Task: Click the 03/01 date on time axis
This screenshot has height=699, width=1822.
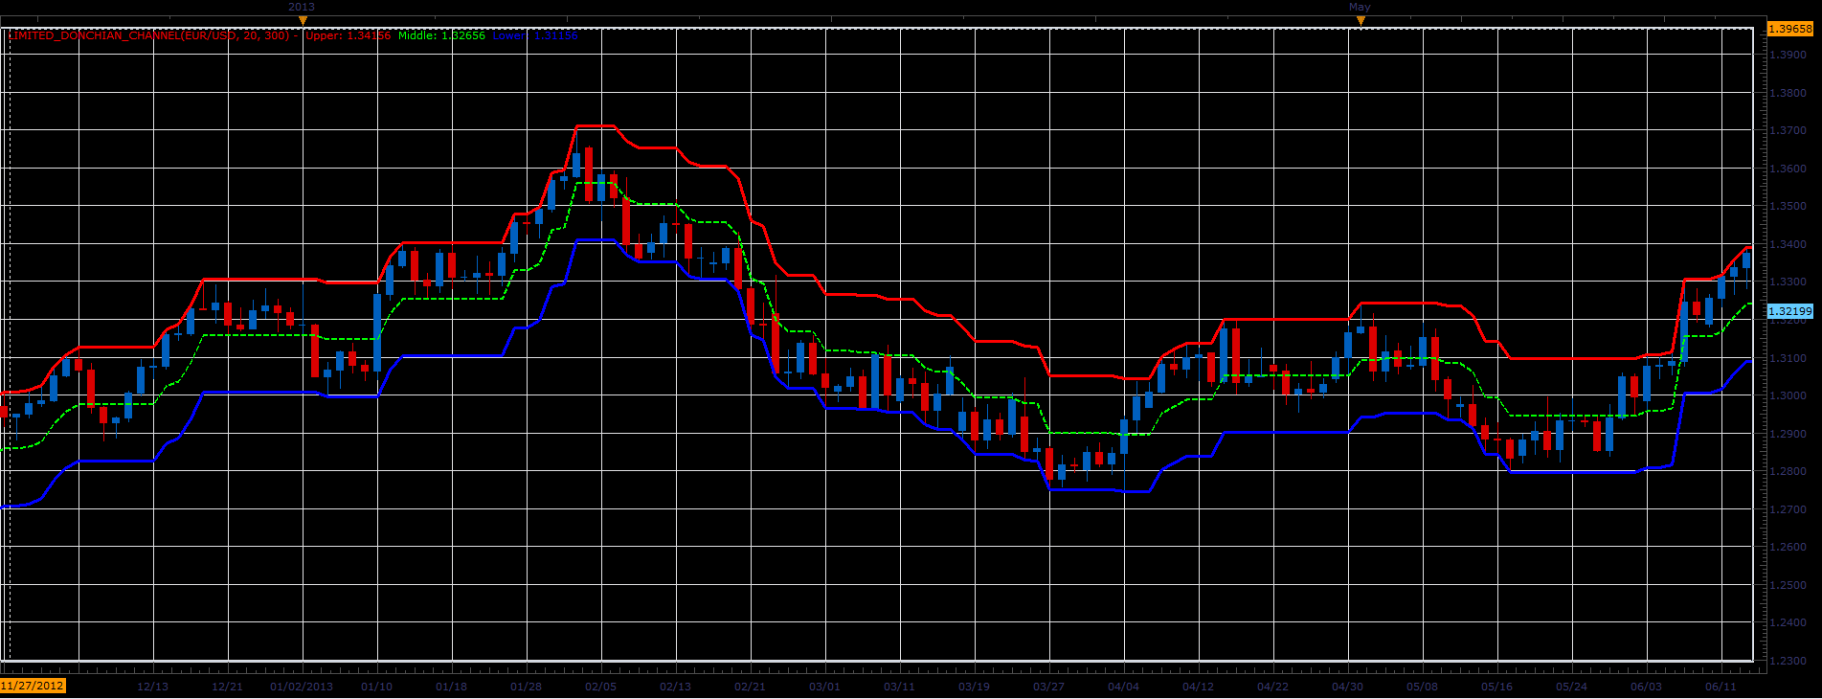Action: [824, 687]
